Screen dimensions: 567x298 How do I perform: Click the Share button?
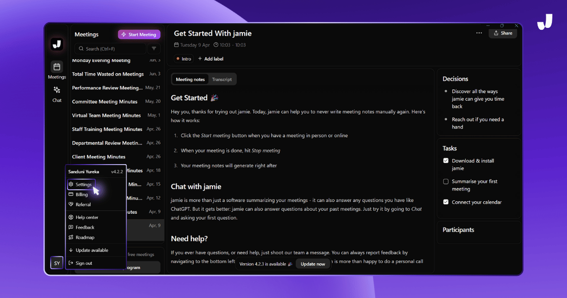pos(503,33)
